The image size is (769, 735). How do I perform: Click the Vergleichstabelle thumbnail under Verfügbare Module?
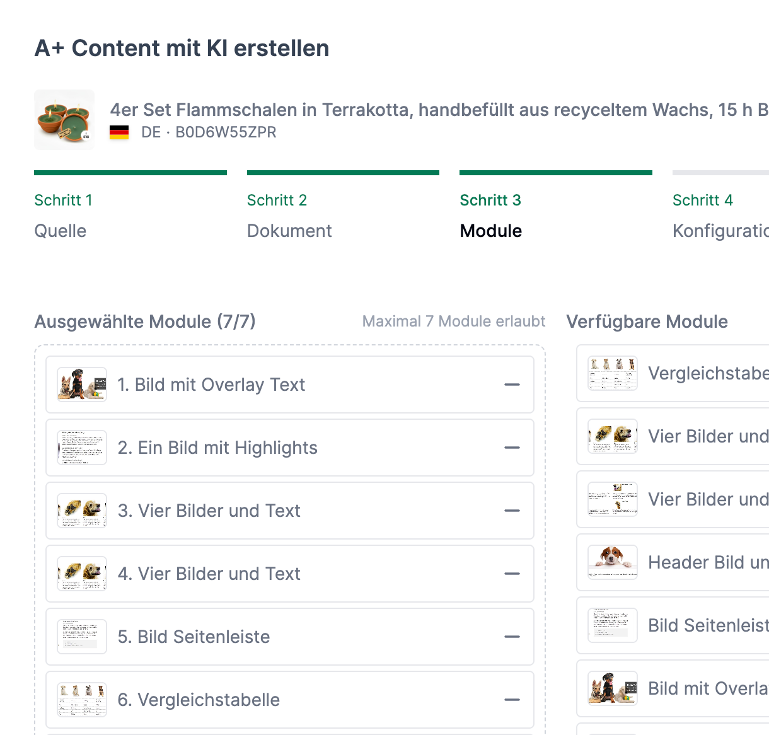tap(611, 373)
